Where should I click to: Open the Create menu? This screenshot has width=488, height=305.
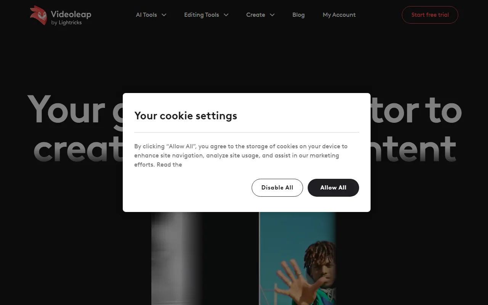pos(255,15)
